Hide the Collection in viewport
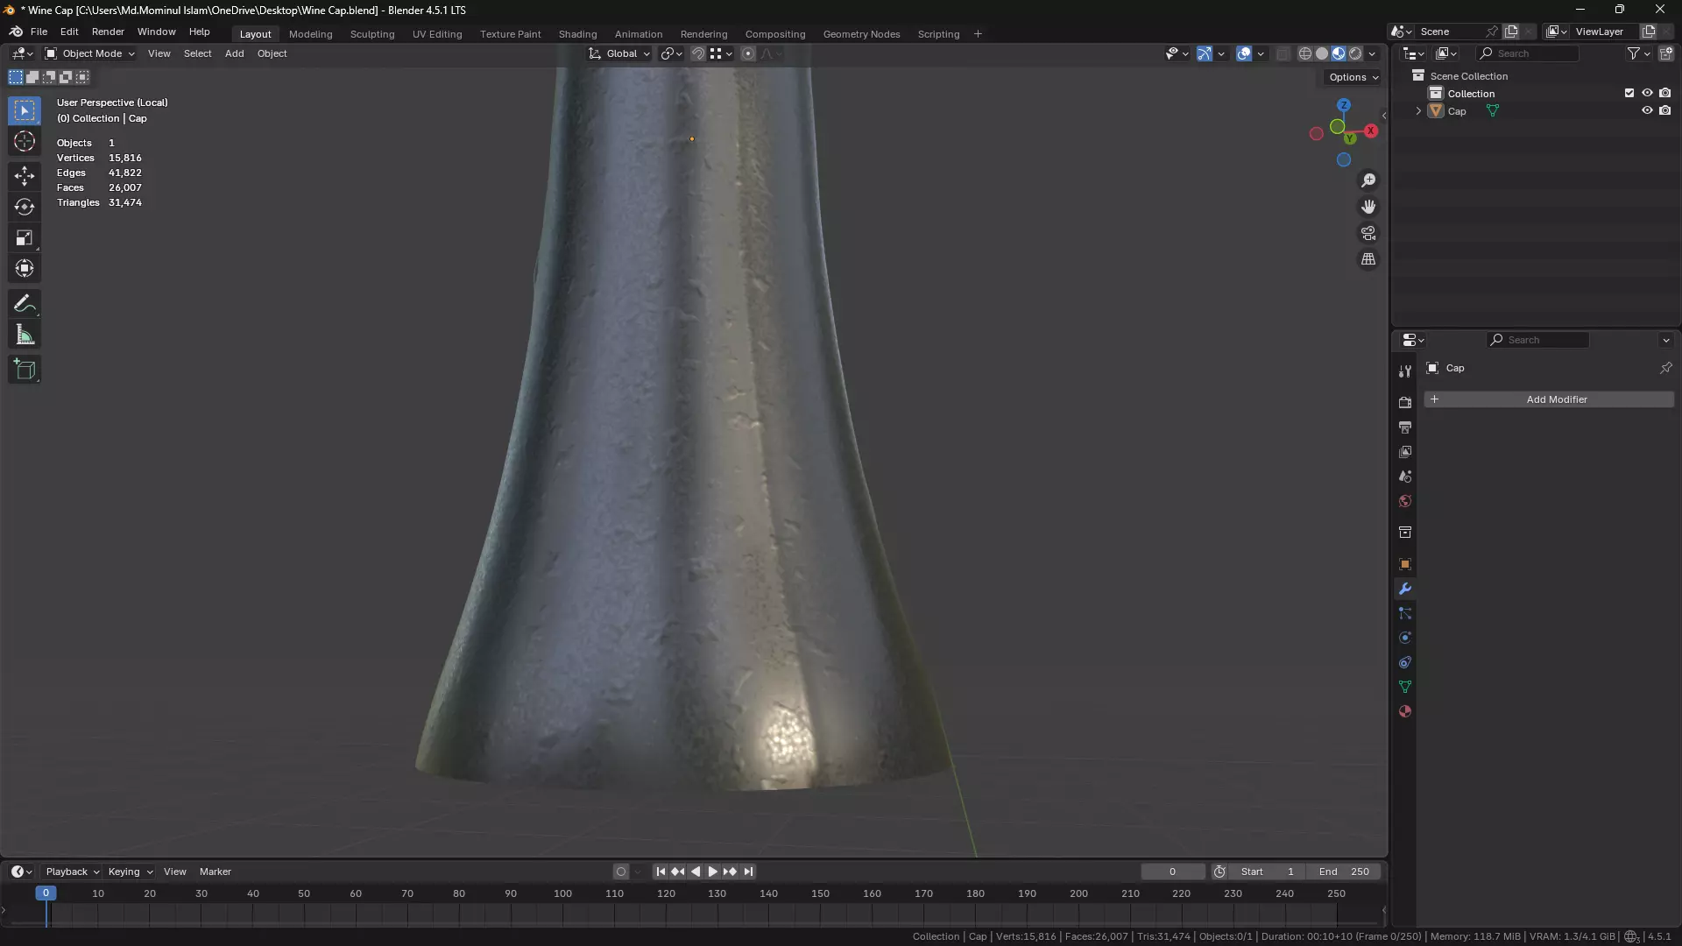The width and height of the screenshot is (1682, 946). [x=1647, y=93]
